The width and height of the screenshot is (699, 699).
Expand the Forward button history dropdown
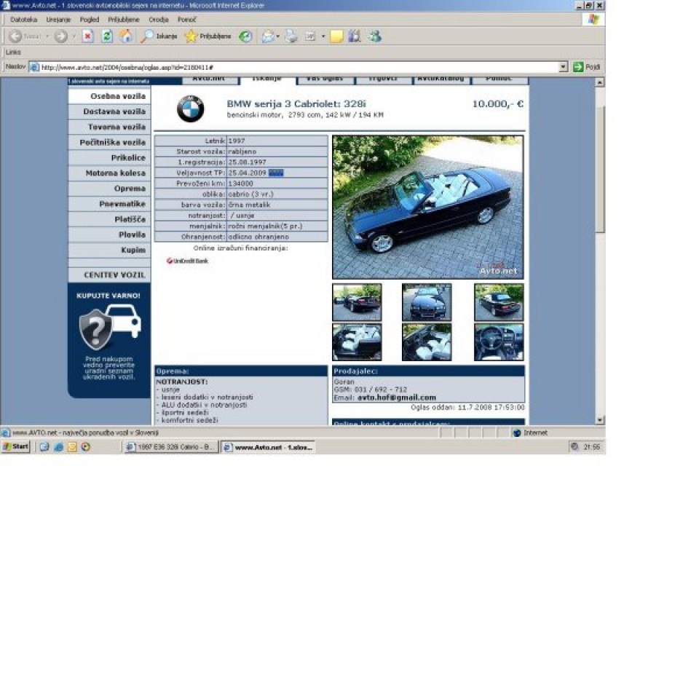point(74,36)
